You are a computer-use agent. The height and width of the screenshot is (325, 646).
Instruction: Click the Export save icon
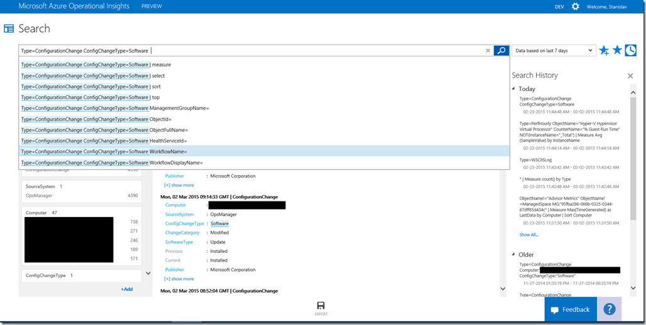pos(321,305)
